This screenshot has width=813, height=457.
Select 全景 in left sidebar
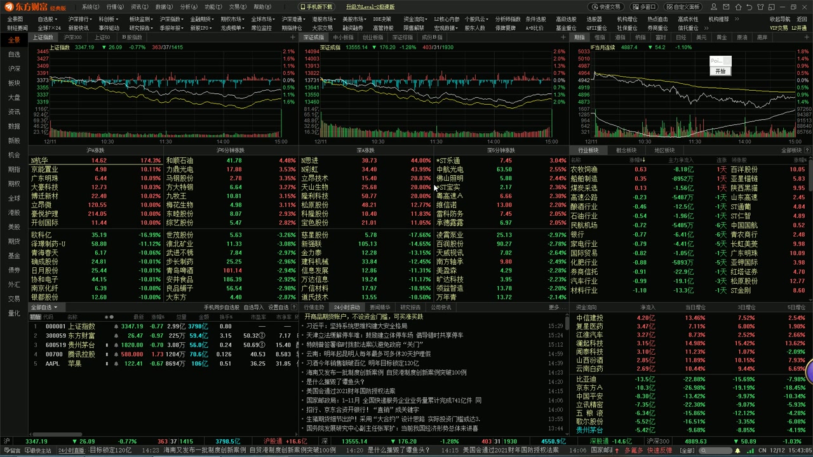(14, 40)
